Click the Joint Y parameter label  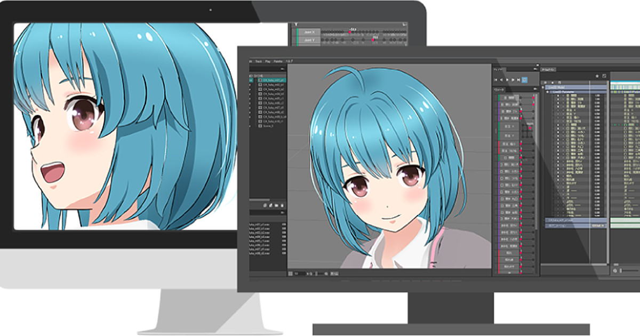click(309, 40)
